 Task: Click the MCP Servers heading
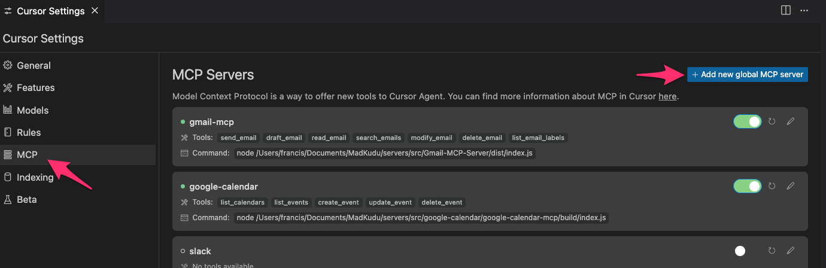(213, 75)
